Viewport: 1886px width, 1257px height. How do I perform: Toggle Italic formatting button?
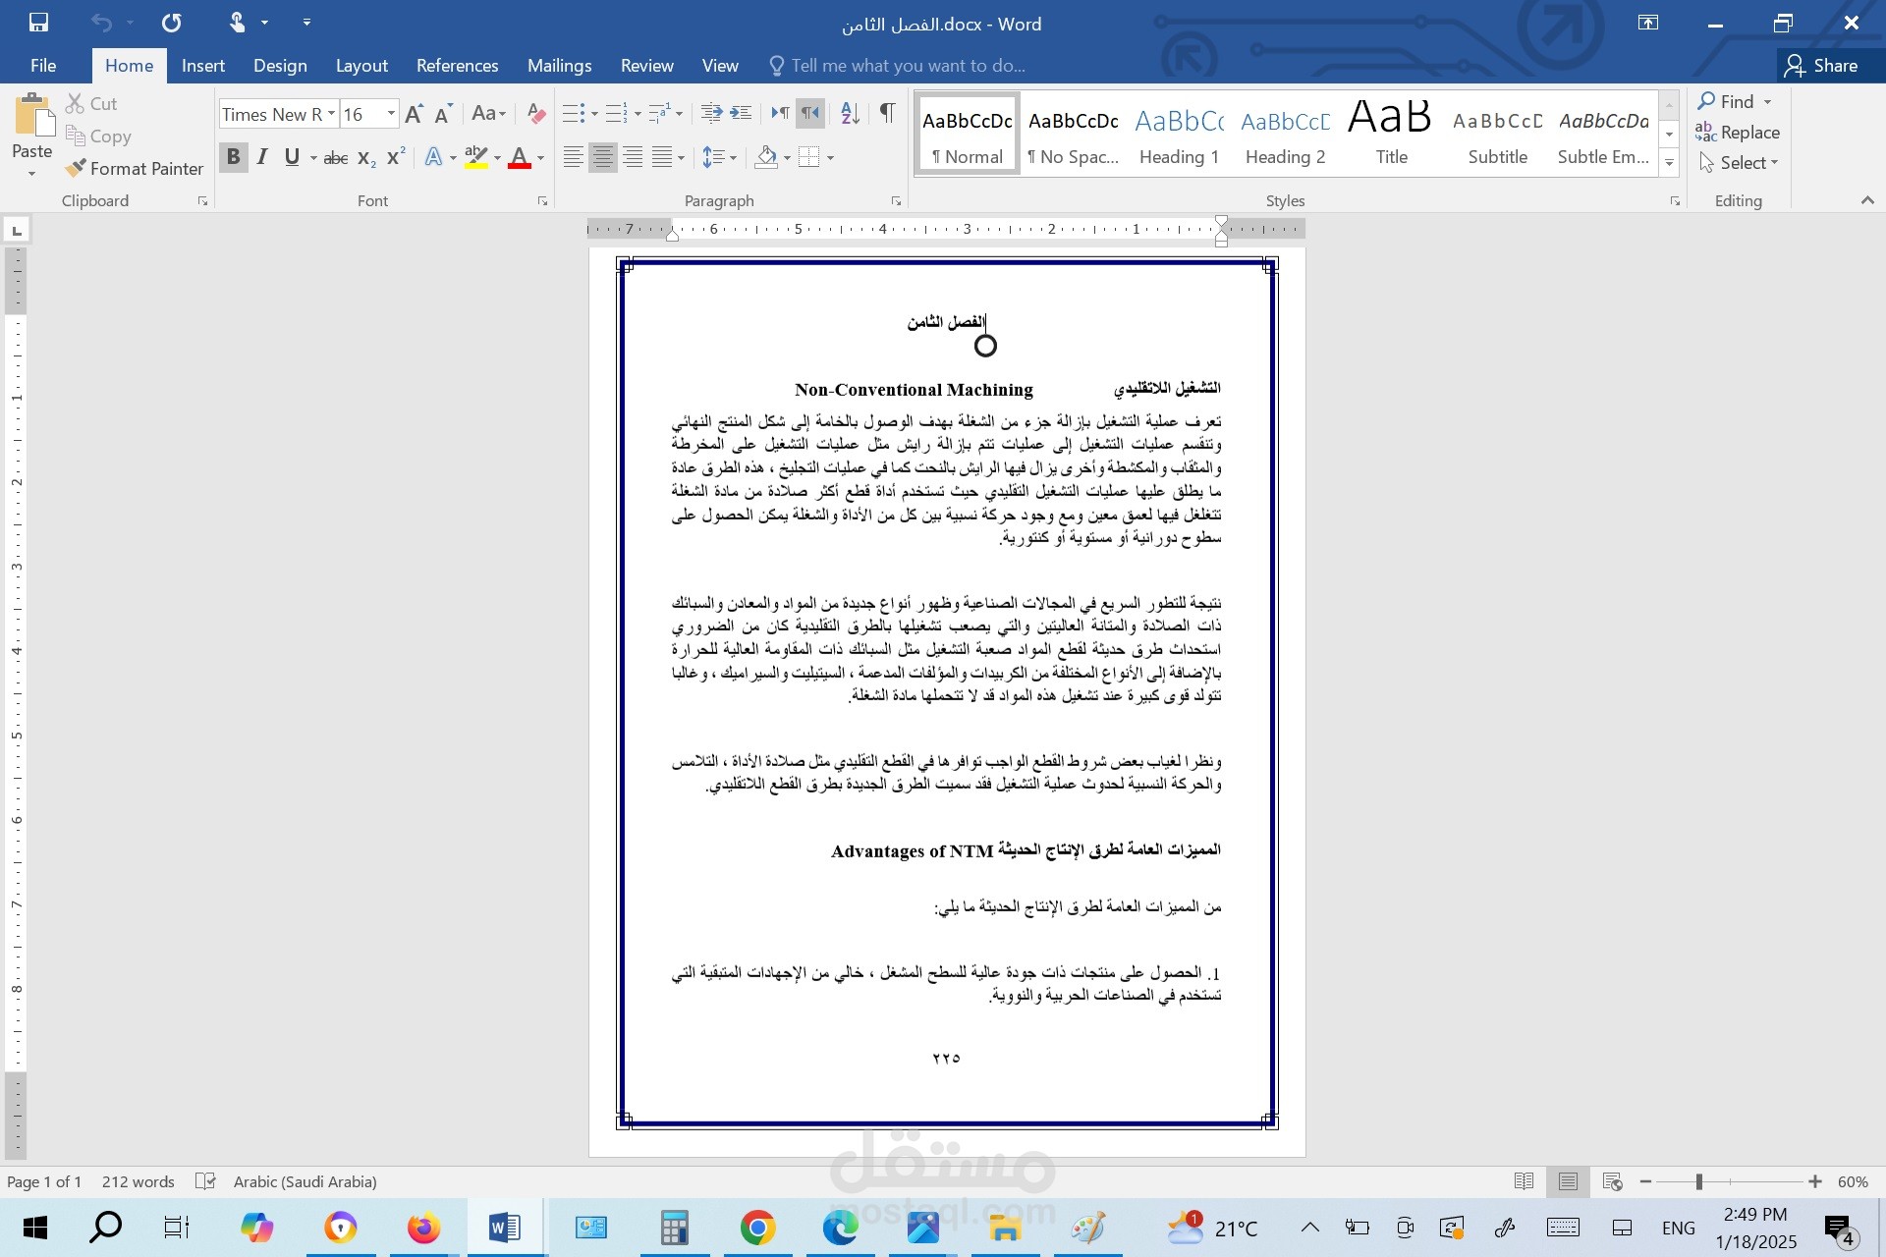tap(262, 158)
